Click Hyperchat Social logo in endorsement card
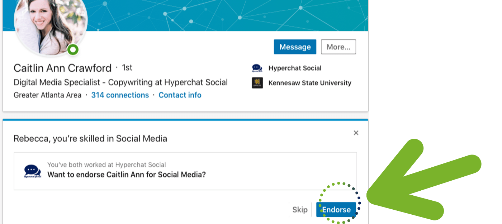Image resolution: width=502 pixels, height=224 pixels. point(32,171)
